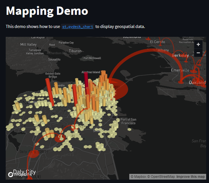Click the Albany map label
209x183 pixels.
coord(163,50)
